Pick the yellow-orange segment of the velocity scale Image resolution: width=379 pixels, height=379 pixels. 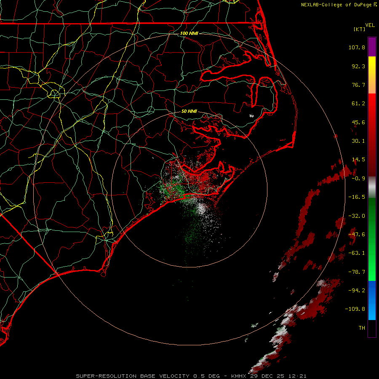372,75
